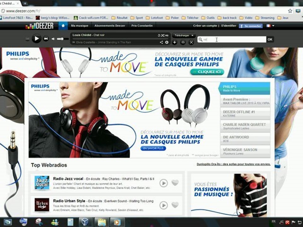Open the Sport bookmark folder
The width and height of the screenshot is (303, 227).
coord(136,18)
